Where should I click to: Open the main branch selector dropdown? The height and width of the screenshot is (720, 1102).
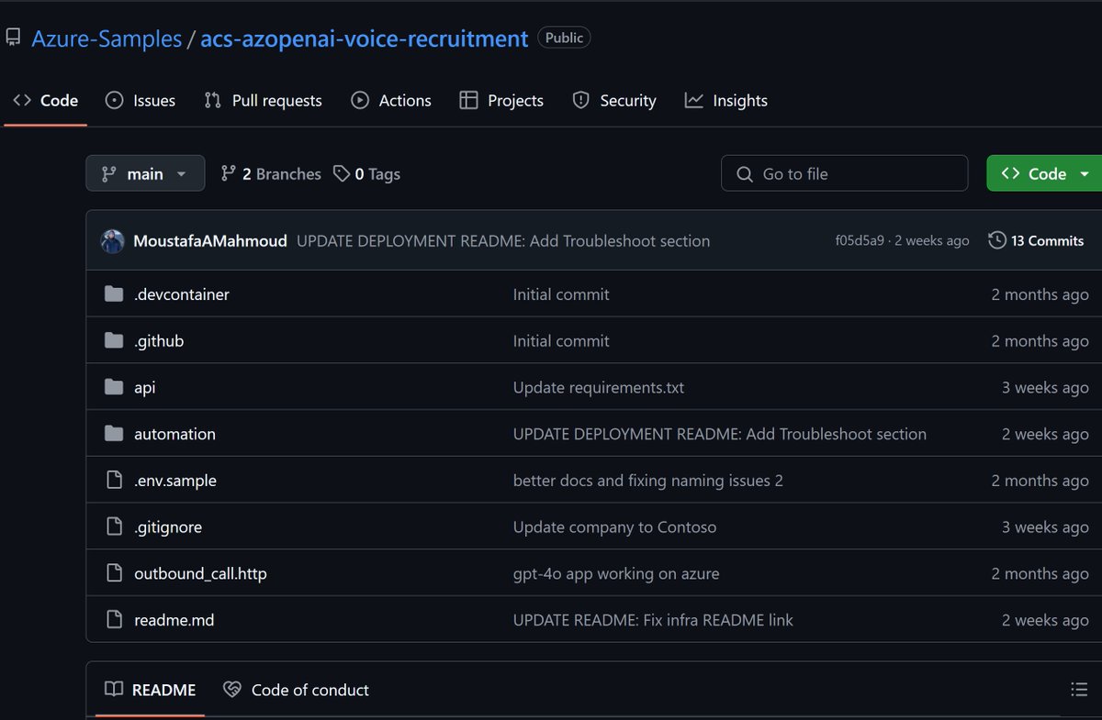pyautogui.click(x=145, y=173)
